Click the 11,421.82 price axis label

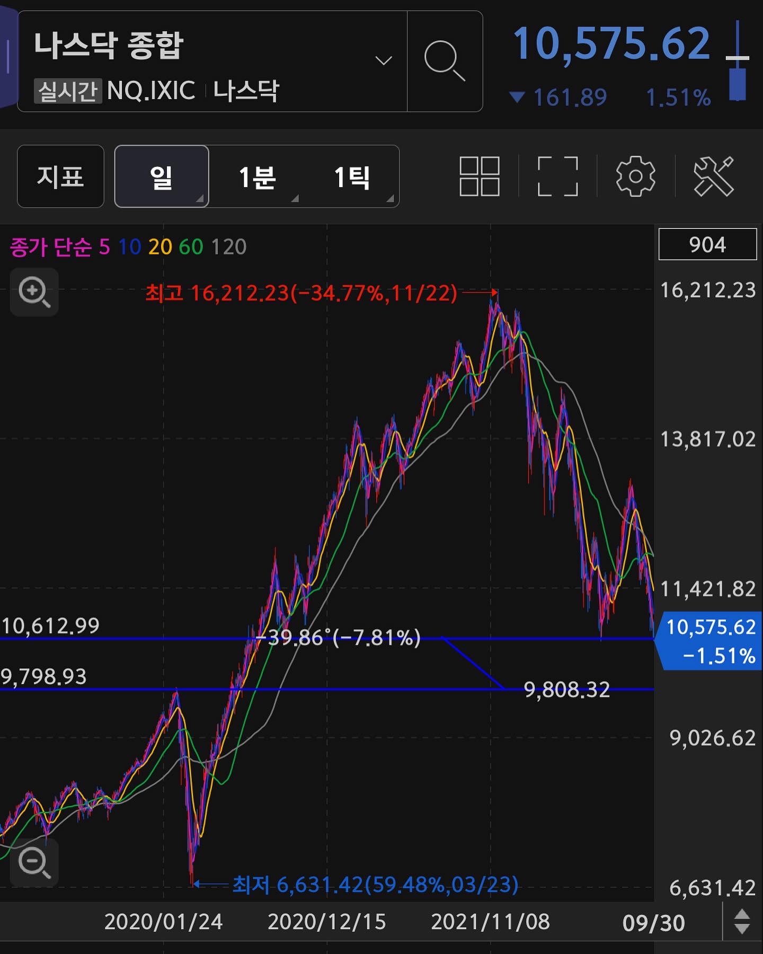708,589
